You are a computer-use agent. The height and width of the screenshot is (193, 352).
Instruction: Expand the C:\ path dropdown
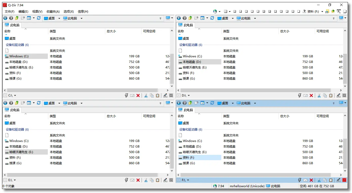click(15, 95)
